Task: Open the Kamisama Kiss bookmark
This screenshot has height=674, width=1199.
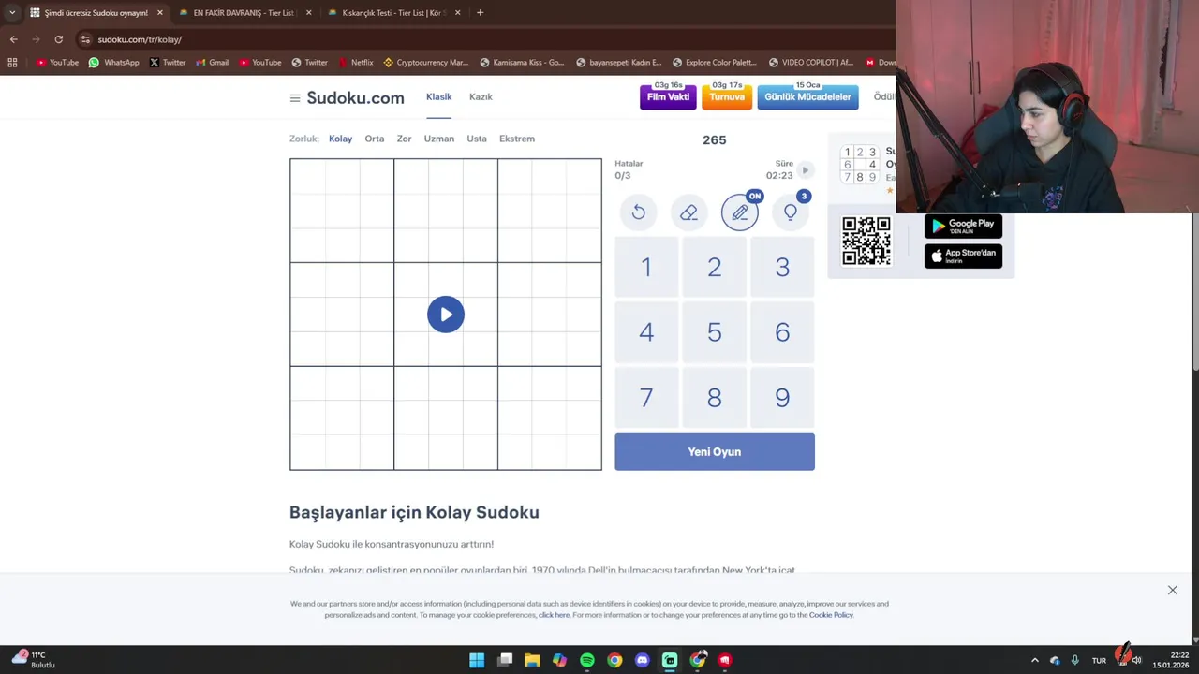Action: pyautogui.click(x=522, y=63)
